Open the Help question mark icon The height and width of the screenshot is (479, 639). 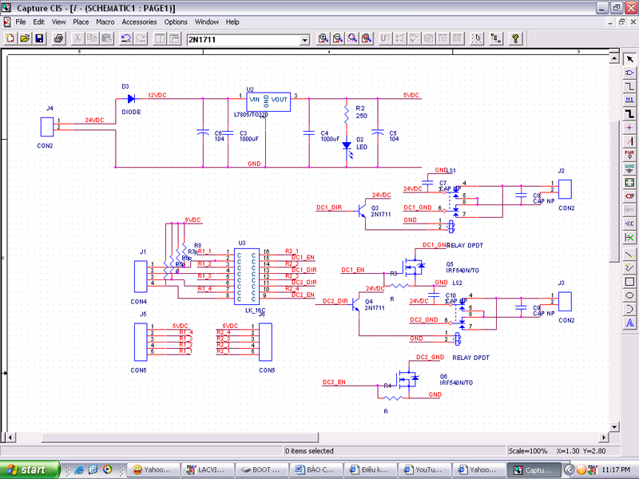(x=515, y=38)
